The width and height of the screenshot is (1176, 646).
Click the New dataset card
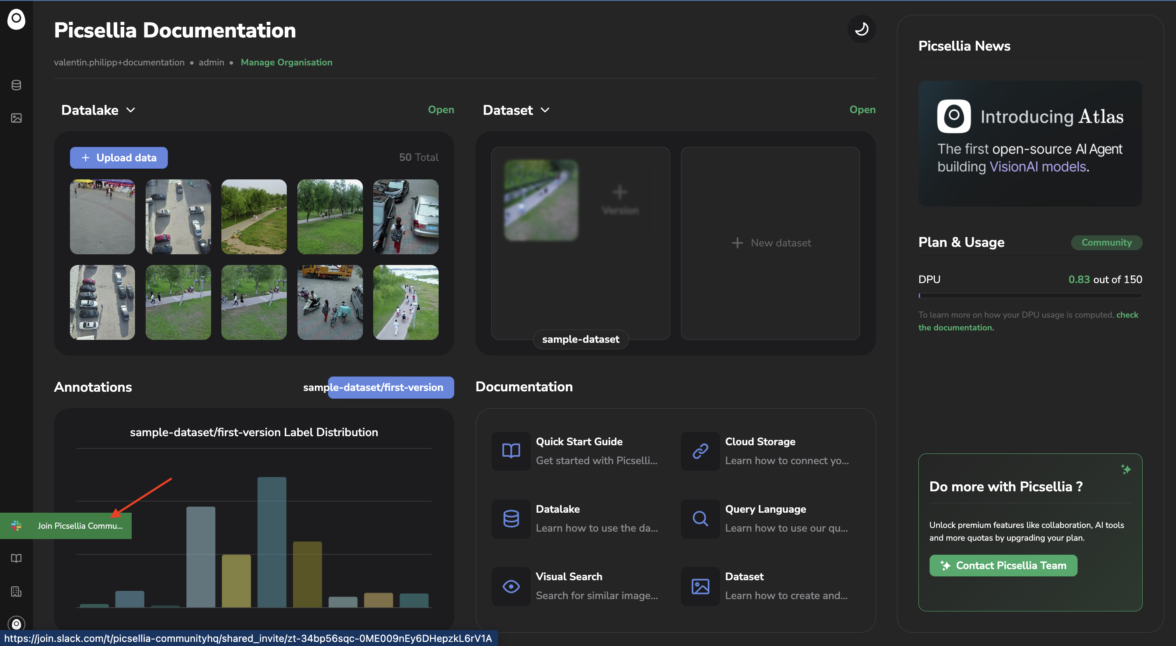pos(771,243)
